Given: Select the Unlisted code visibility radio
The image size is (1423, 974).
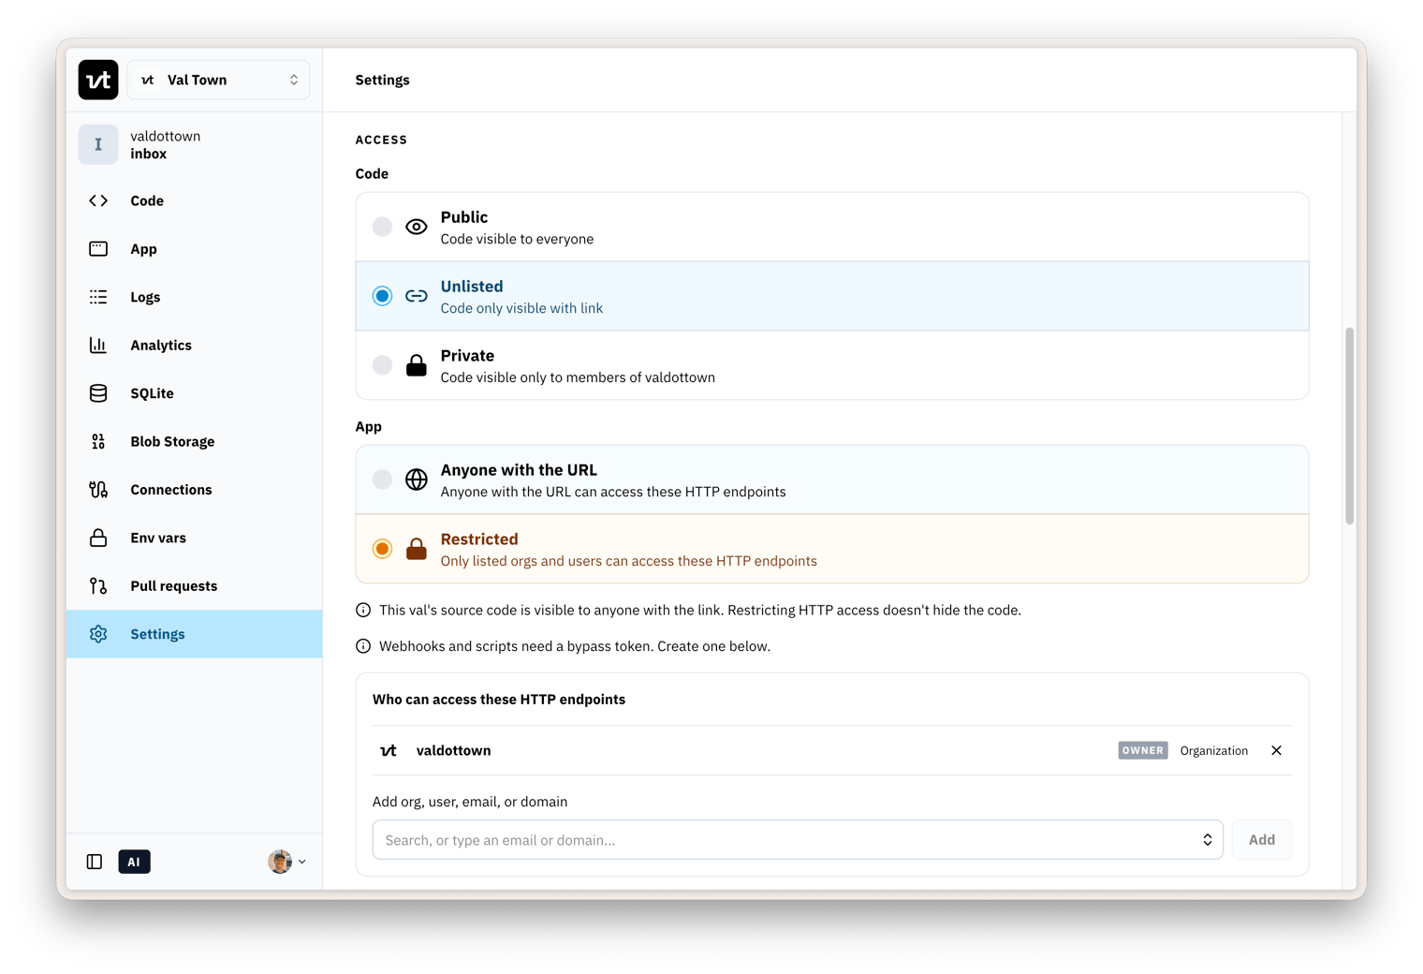Looking at the screenshot, I should click(x=382, y=296).
